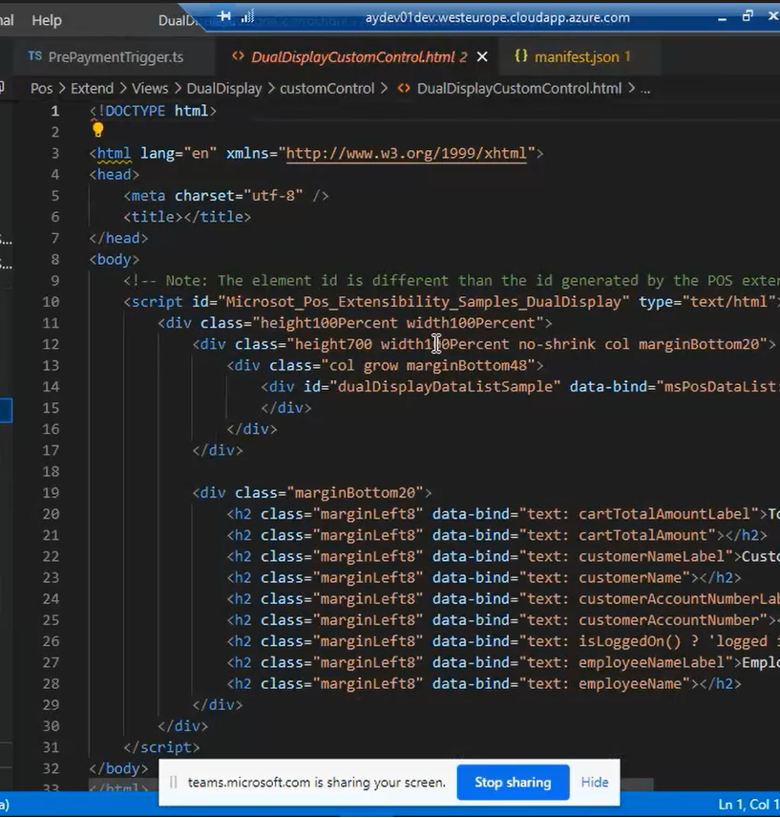Click Extend breadcrumb segment
The height and width of the screenshot is (818, 780).
(92, 88)
